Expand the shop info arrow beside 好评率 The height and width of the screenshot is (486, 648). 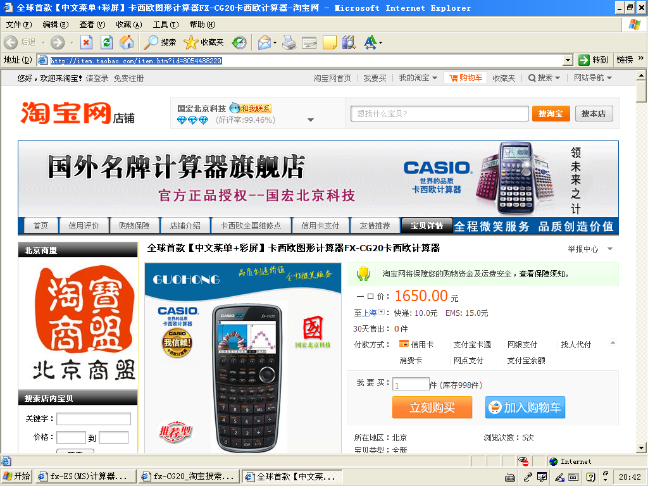pyautogui.click(x=310, y=120)
